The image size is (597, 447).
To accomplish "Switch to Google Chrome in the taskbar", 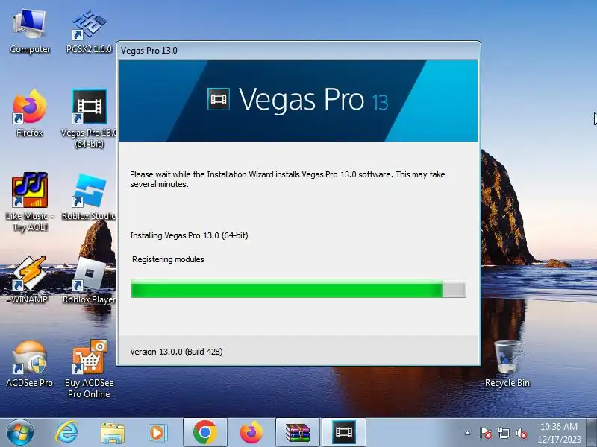I will pyautogui.click(x=204, y=432).
